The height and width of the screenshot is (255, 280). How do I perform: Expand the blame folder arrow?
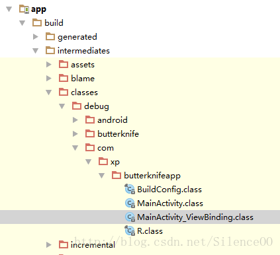coord(49,78)
